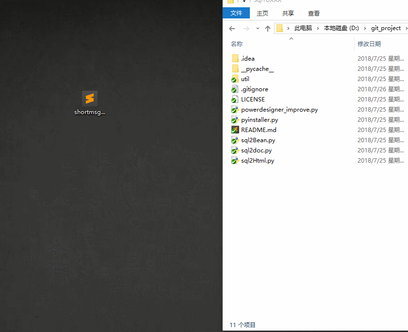Screen dimensions: 408x332
Task: Select pyinstaller.py file name
Action: coord(260,120)
